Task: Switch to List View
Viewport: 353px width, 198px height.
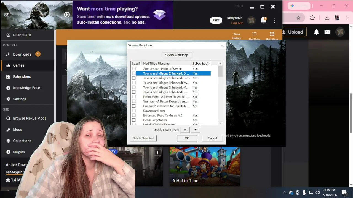Action: click(254, 36)
